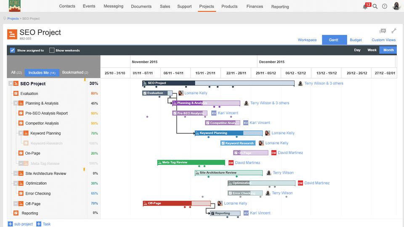Switch timeline scale to Week
This screenshot has height=227, width=404.
(372, 50)
